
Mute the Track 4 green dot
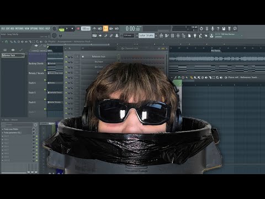[x=45, y=90]
